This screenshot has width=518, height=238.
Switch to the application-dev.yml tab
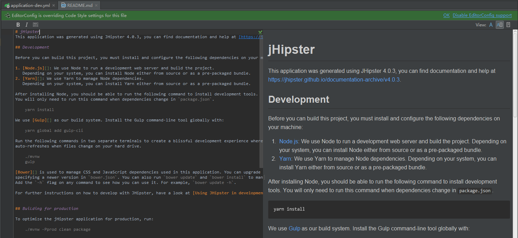[30, 6]
